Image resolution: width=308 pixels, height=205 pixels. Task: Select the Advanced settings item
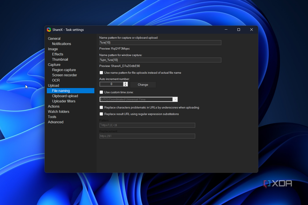(55, 122)
